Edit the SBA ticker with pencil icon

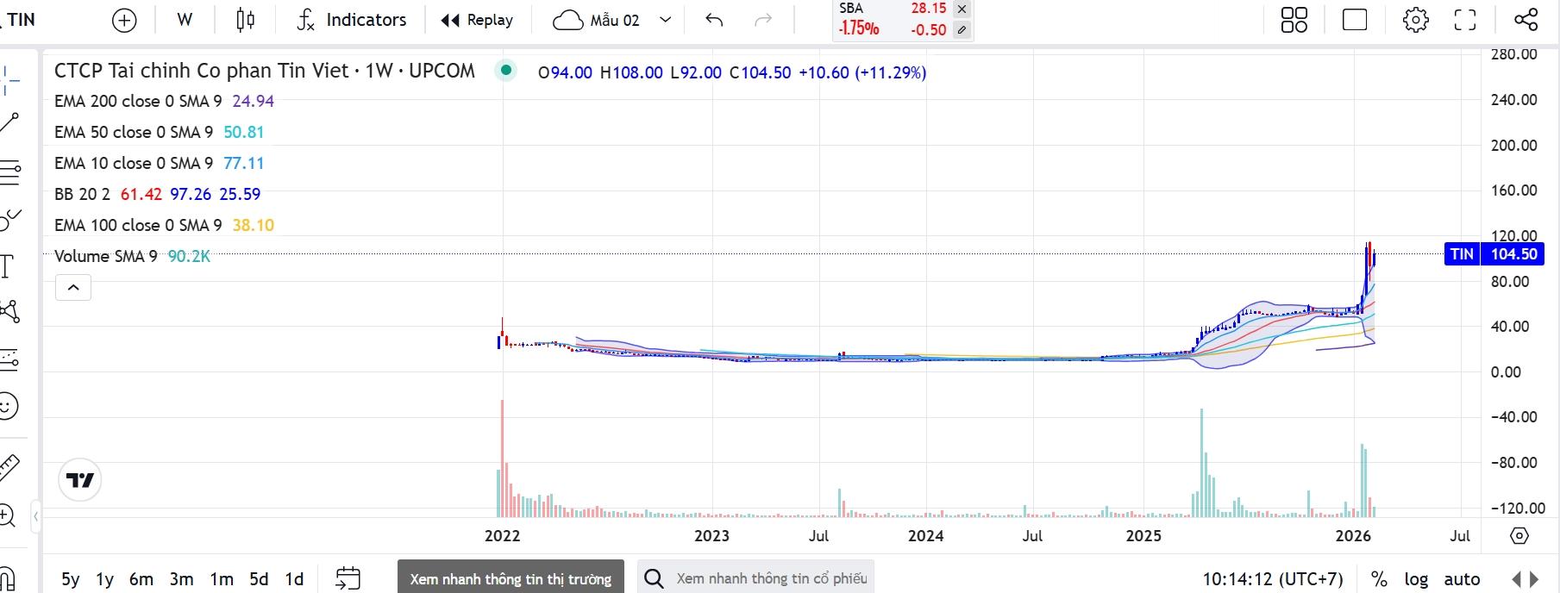pyautogui.click(x=962, y=30)
